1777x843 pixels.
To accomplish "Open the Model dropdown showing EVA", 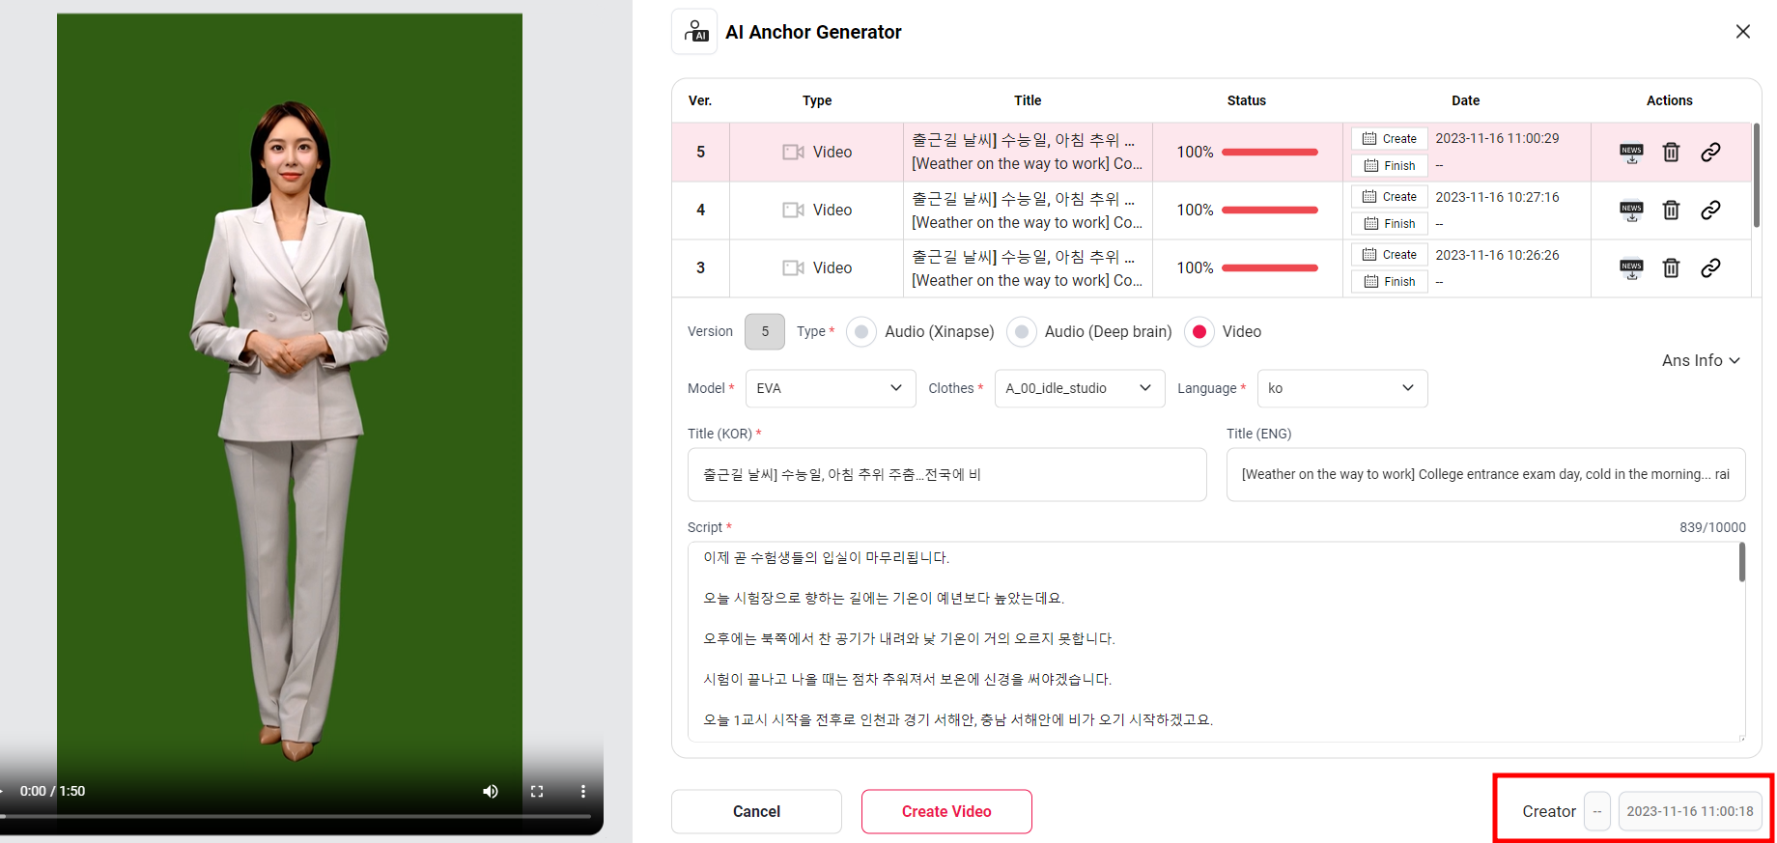I will 830,388.
